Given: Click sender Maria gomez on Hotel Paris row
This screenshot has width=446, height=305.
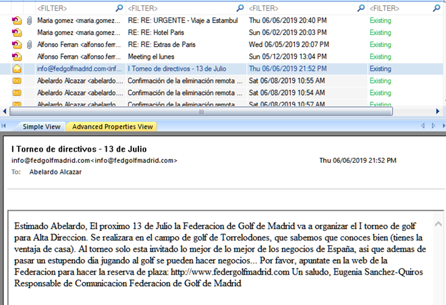Looking at the screenshot, I should tap(78, 32).
